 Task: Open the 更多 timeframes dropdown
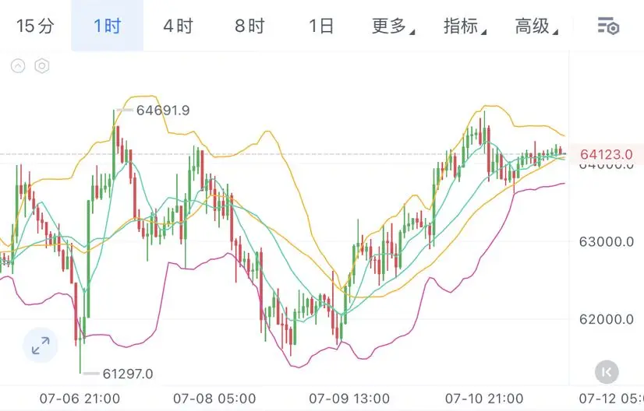pyautogui.click(x=393, y=26)
